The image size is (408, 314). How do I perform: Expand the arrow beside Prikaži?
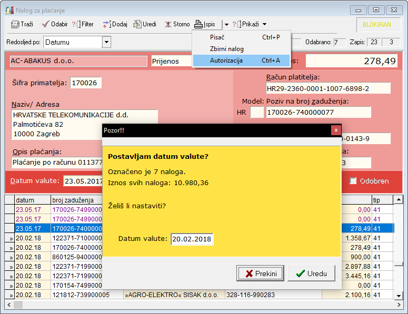tap(264, 24)
